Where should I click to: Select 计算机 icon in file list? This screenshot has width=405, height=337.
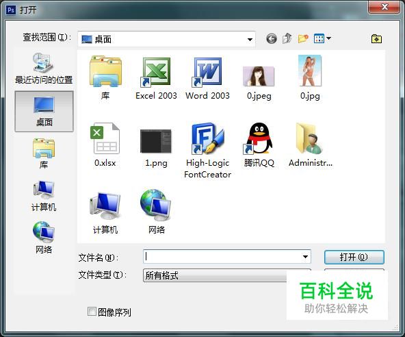click(105, 213)
